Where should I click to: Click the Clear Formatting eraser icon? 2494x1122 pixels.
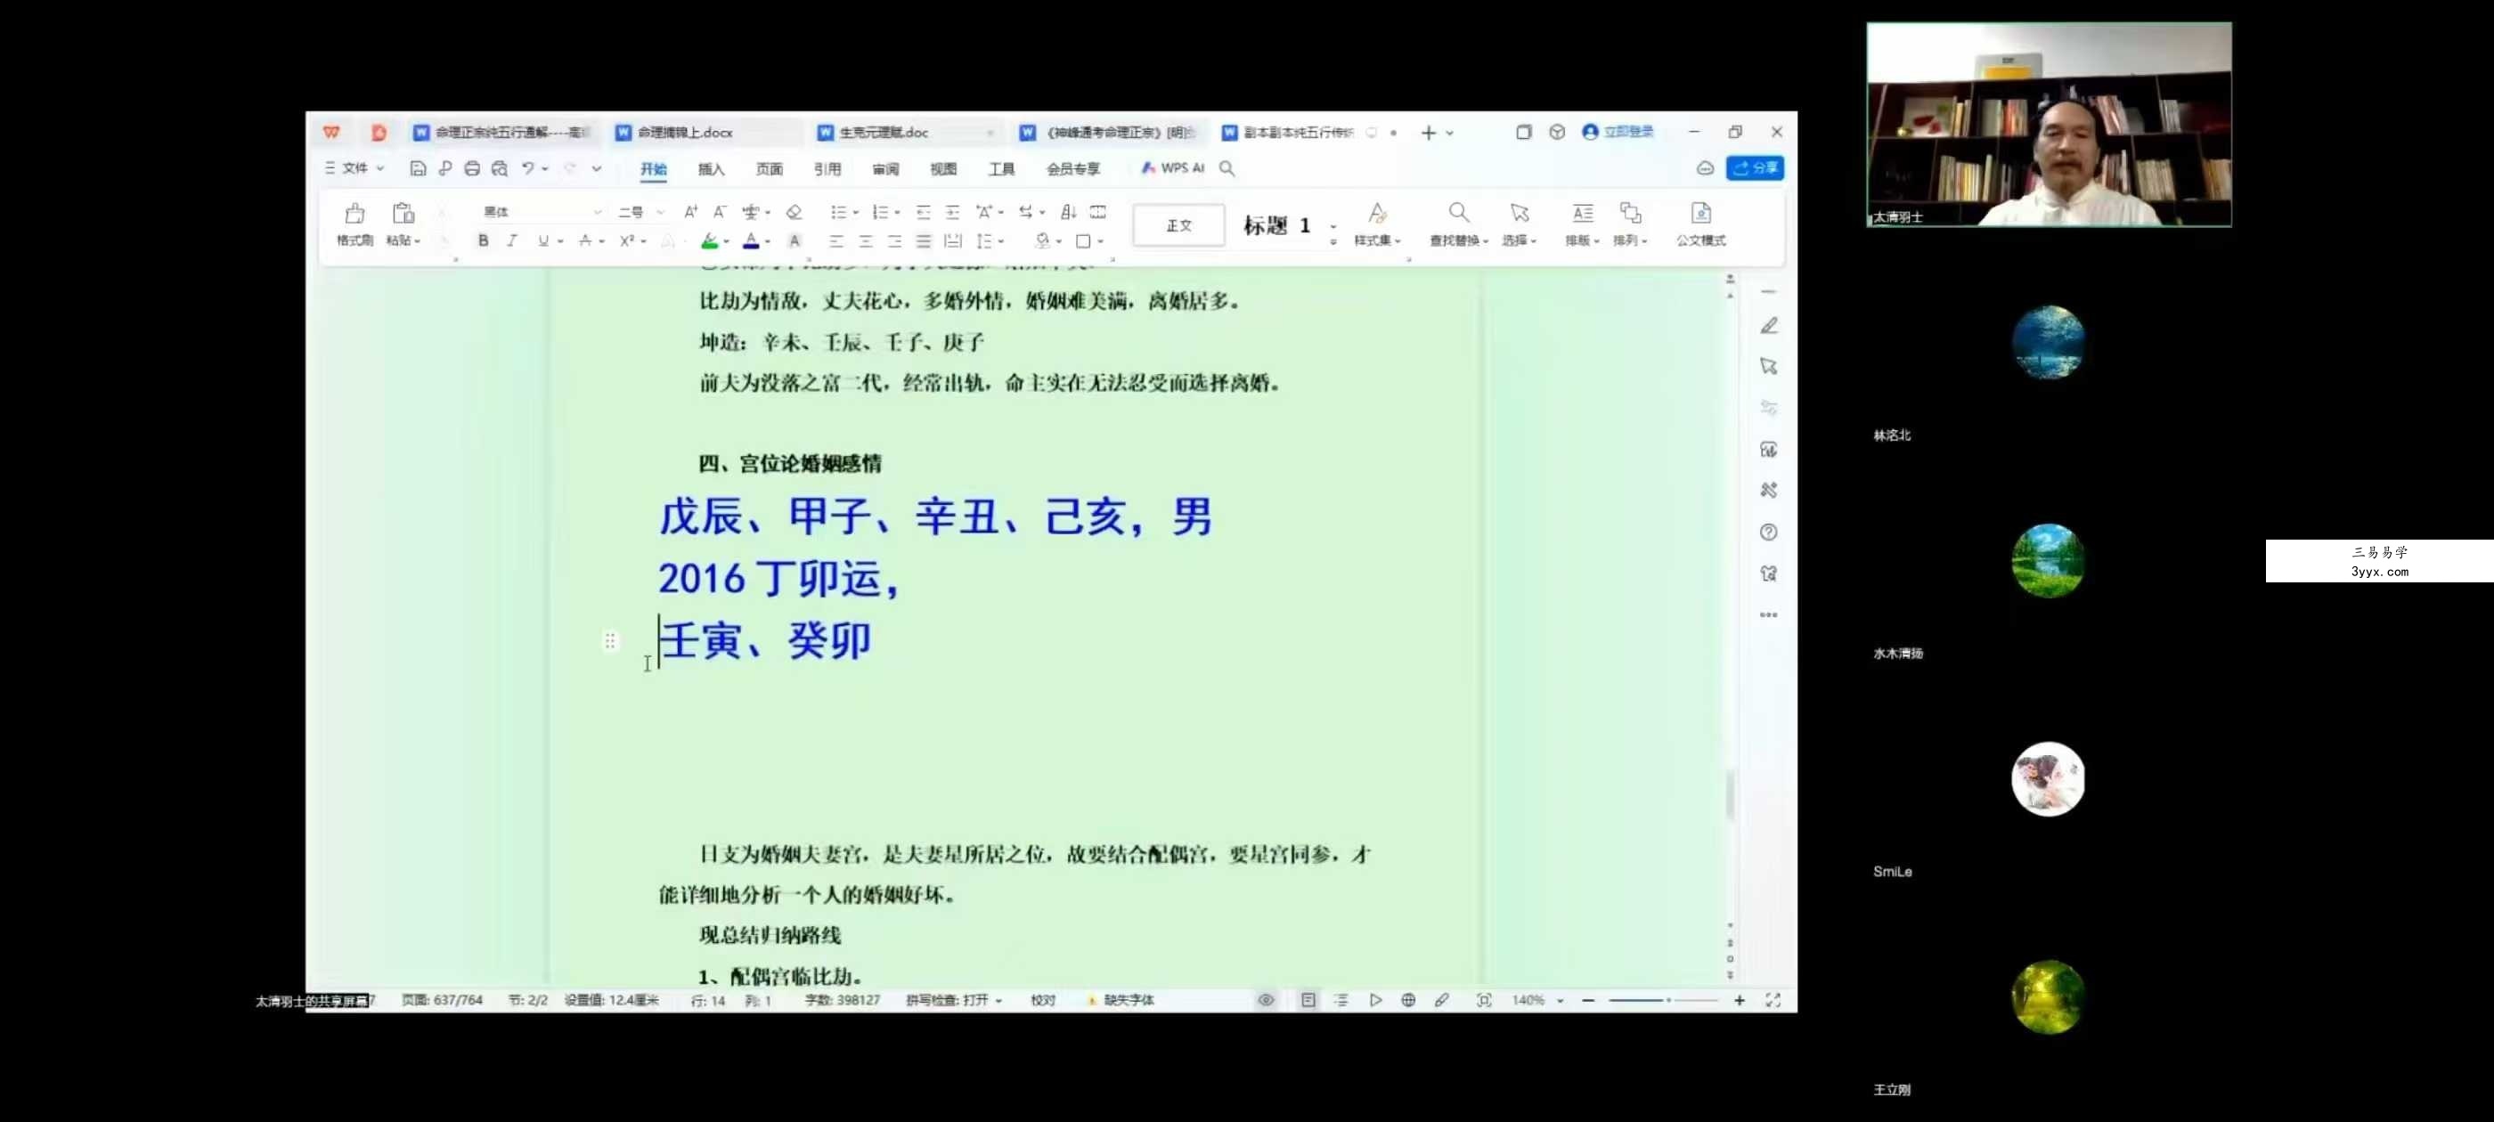(x=794, y=212)
